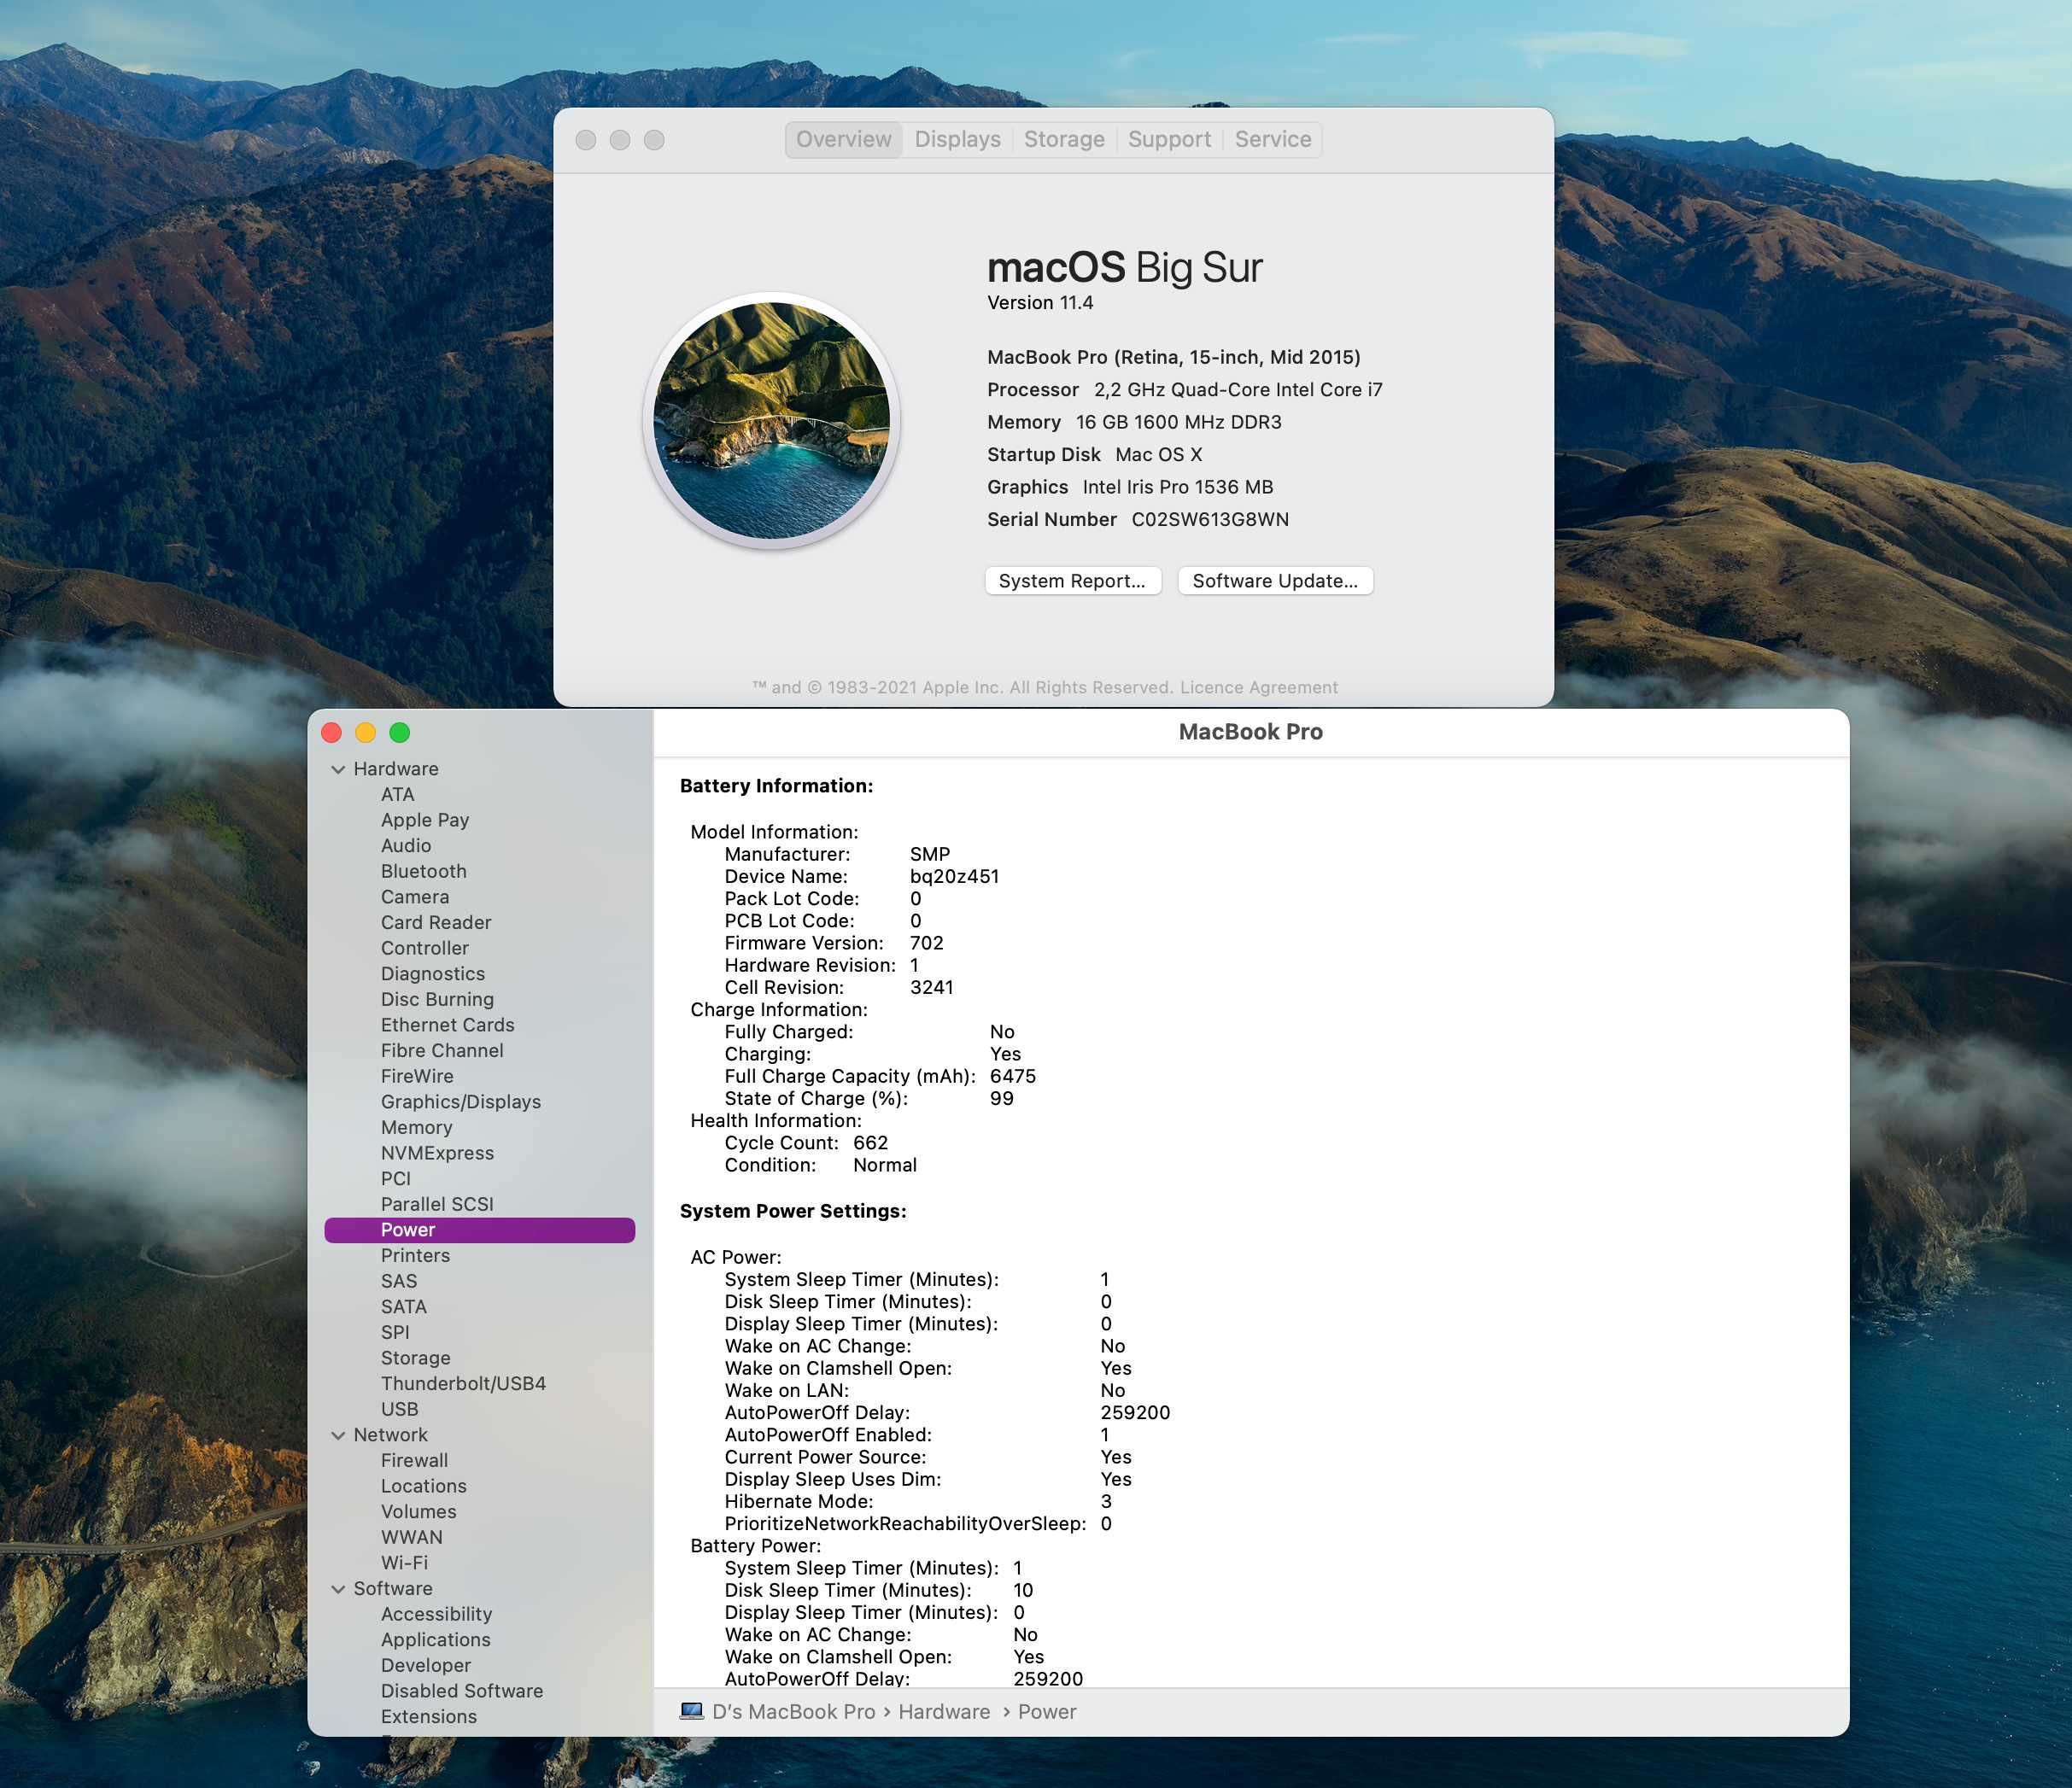The width and height of the screenshot is (2072, 1788).
Task: Click the Version 11.4 text
Action: 1040,303
